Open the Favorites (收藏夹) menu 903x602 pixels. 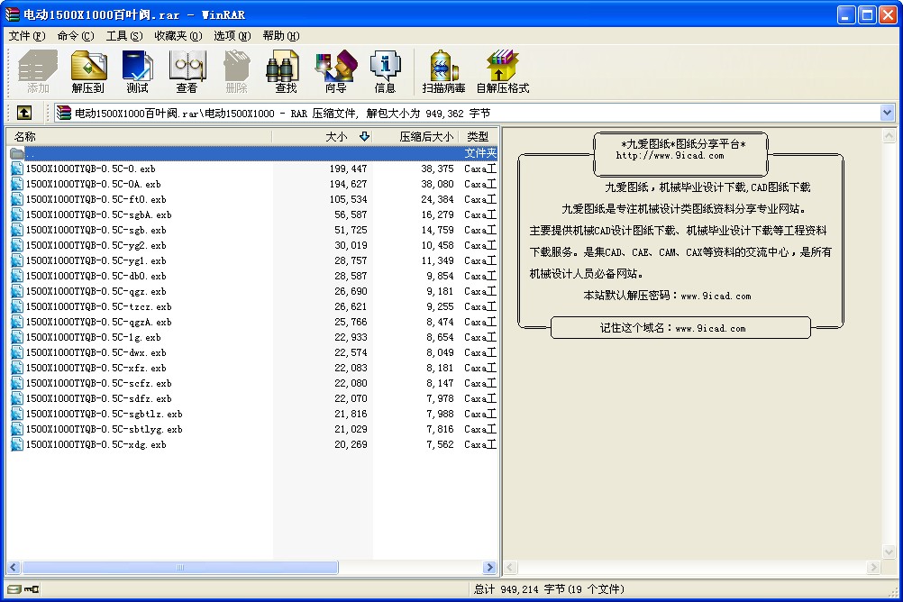click(x=178, y=36)
